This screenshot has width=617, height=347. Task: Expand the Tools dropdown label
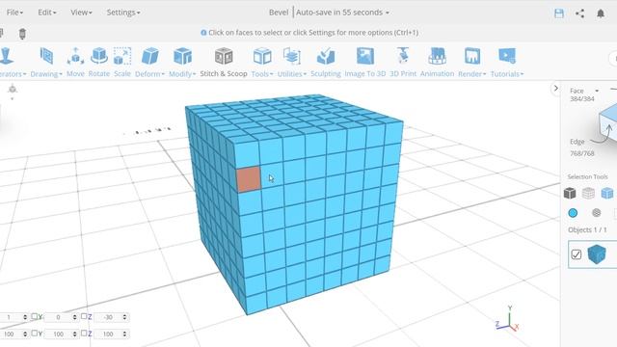(x=262, y=74)
